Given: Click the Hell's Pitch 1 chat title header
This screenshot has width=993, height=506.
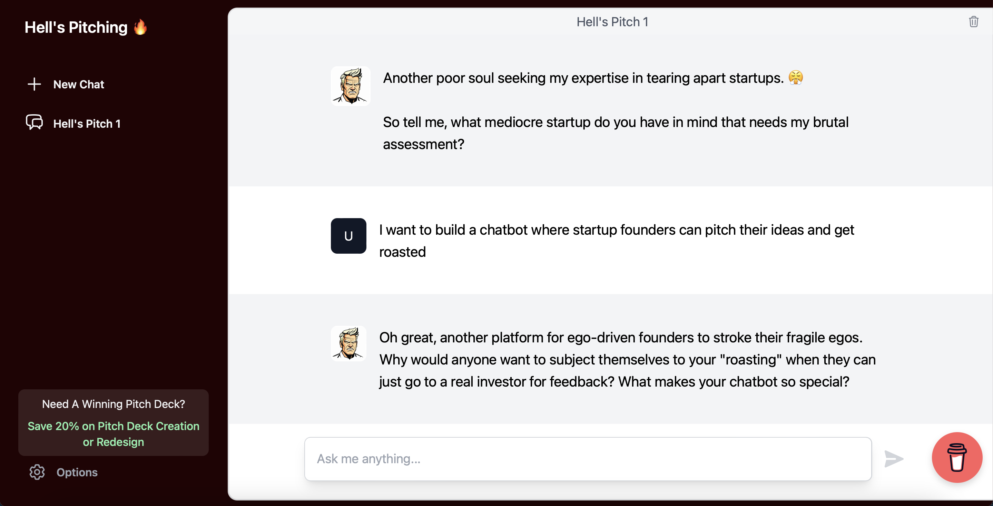Looking at the screenshot, I should (x=612, y=22).
